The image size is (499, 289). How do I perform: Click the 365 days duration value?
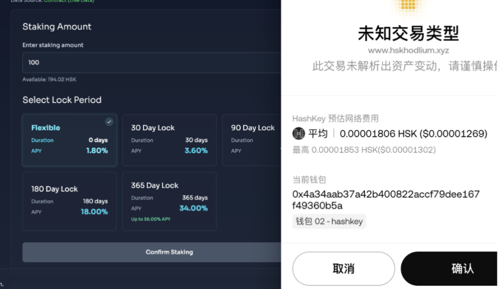pyautogui.click(x=195, y=198)
